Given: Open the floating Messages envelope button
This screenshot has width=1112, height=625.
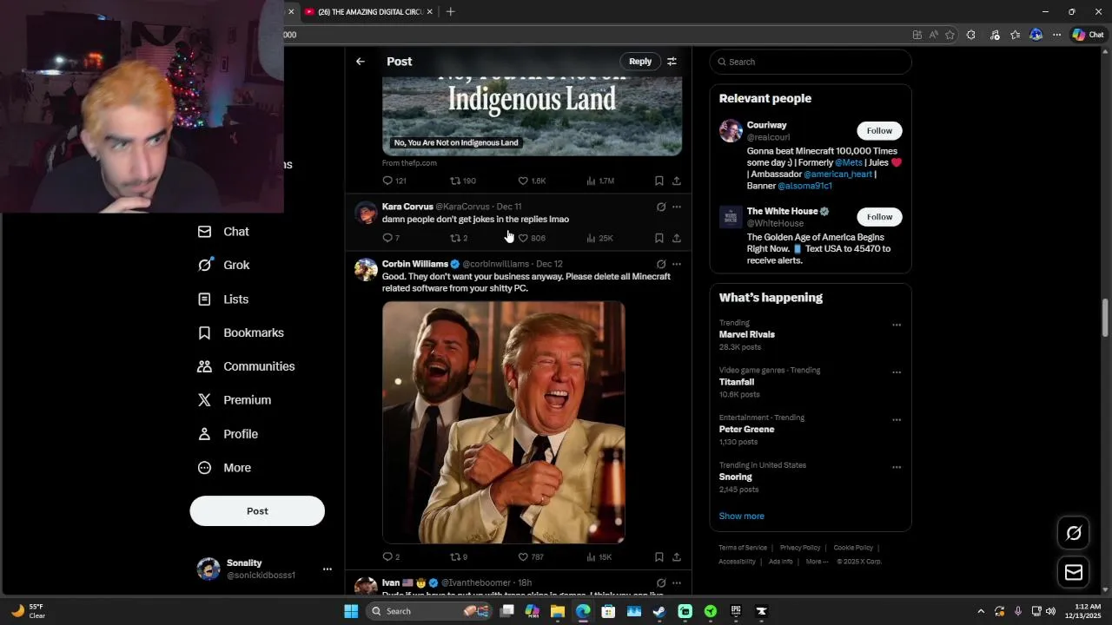Looking at the screenshot, I should [1074, 572].
